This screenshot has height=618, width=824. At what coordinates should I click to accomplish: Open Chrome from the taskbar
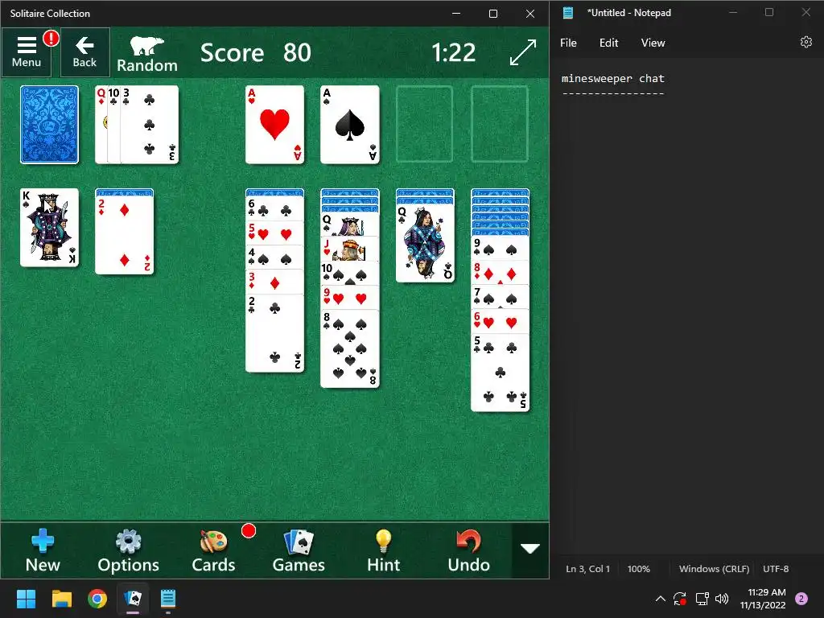97,599
